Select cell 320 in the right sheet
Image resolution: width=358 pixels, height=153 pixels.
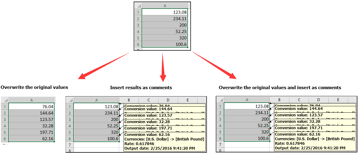pyautogui.click(x=247, y=132)
